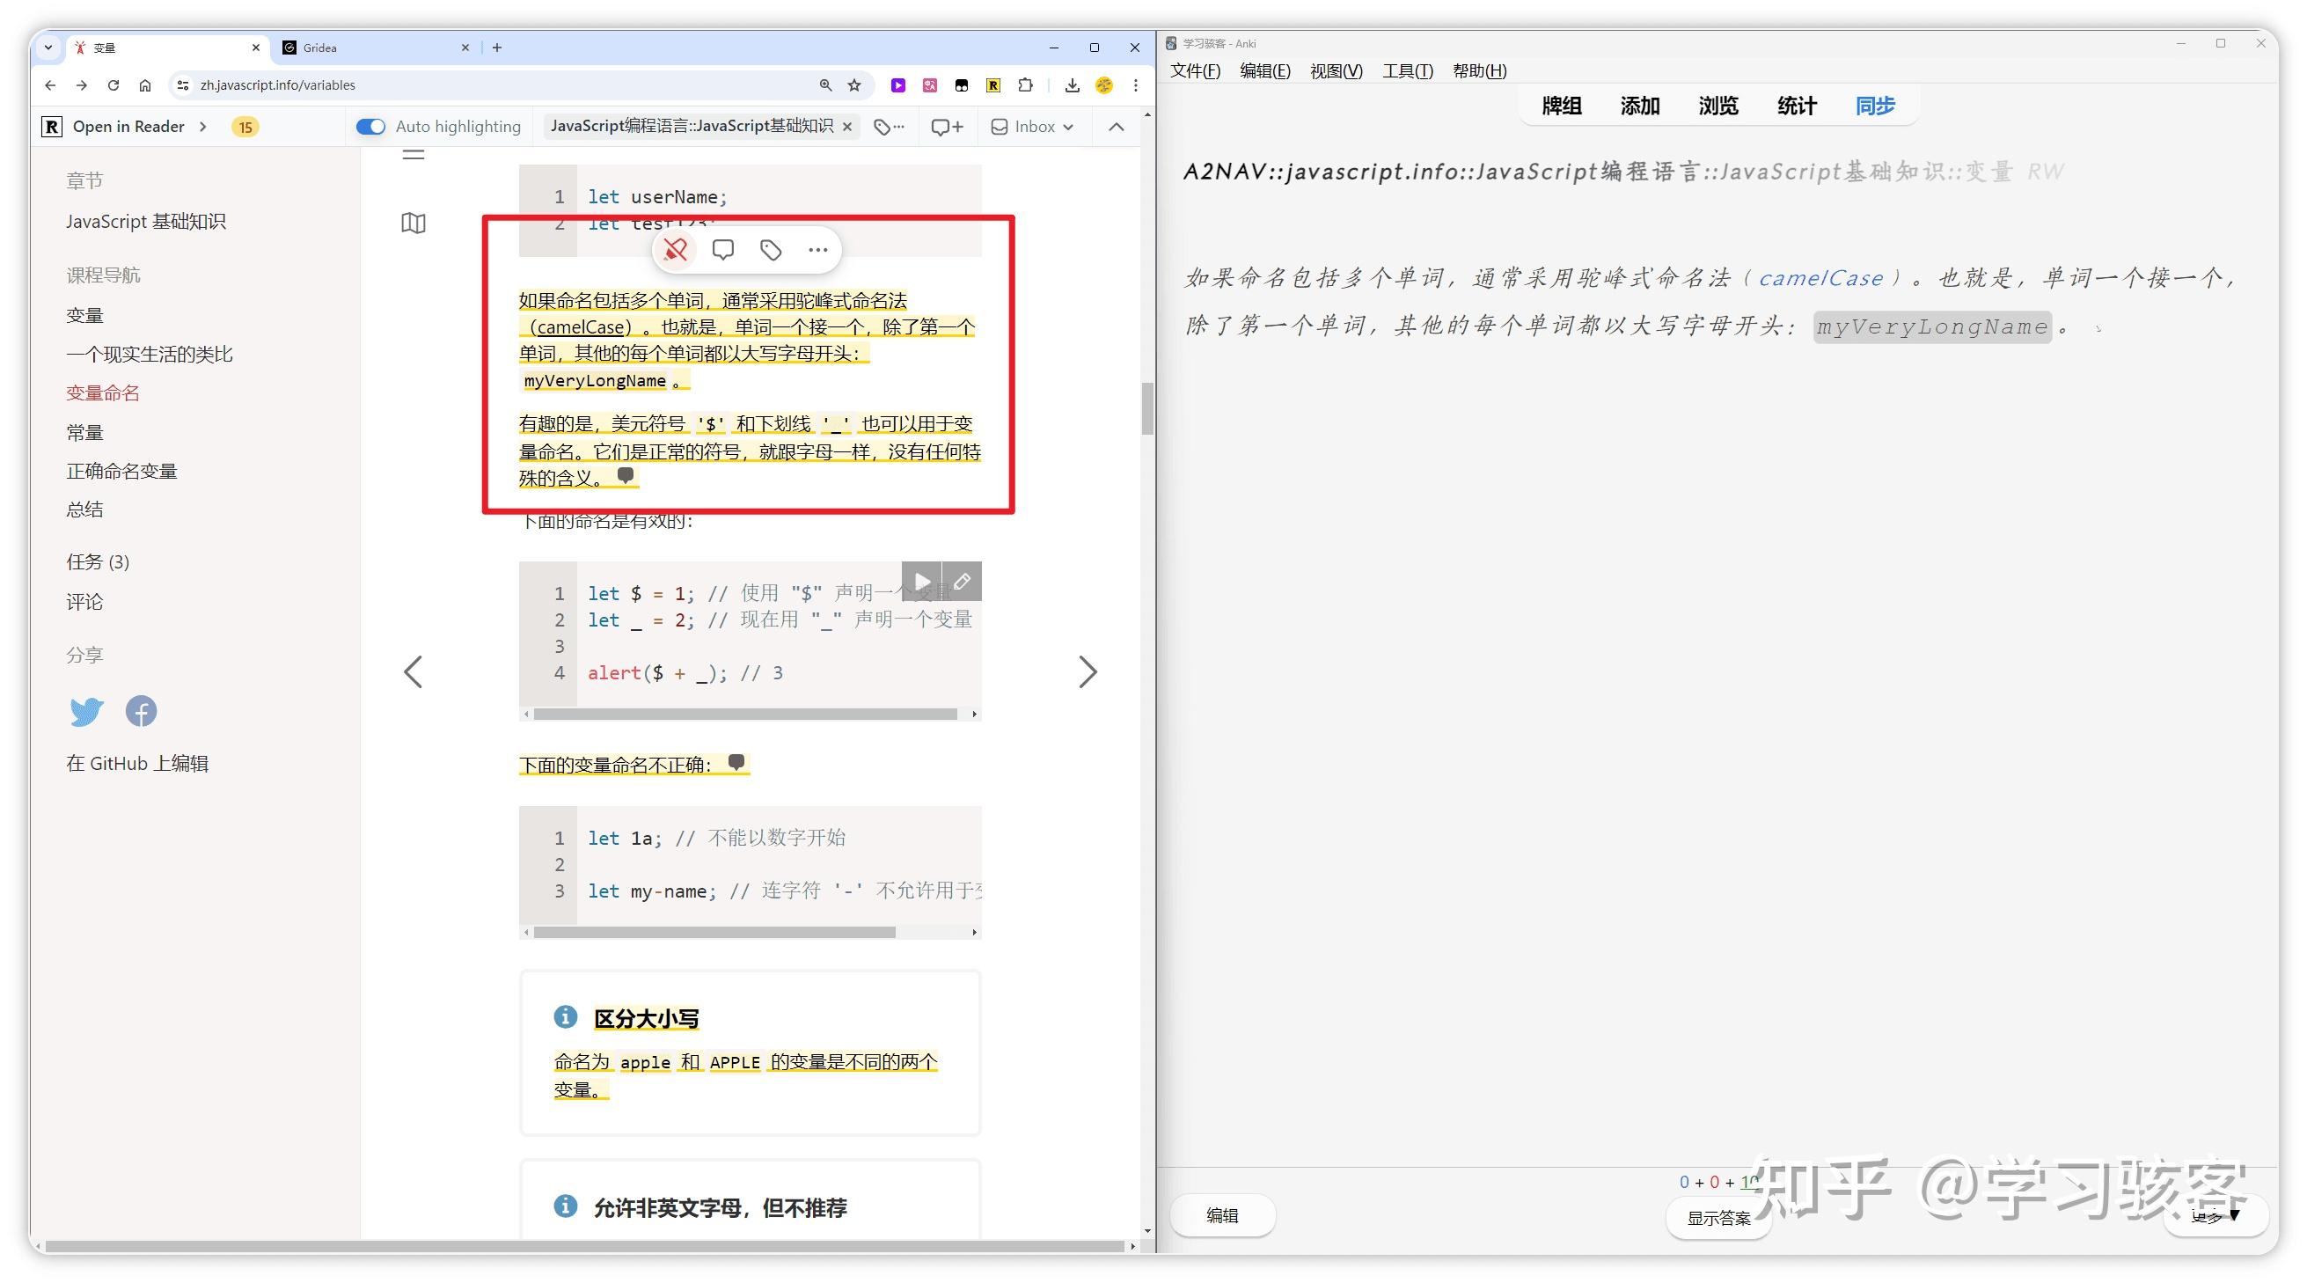Click the three-dot more options in annotation popup
The image size is (2307, 1283).
click(x=817, y=249)
